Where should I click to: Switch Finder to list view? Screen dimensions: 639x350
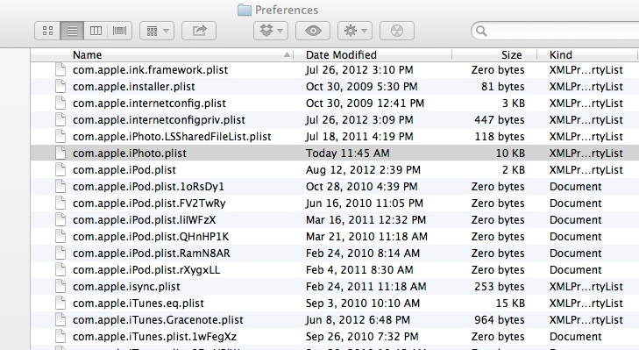point(72,31)
